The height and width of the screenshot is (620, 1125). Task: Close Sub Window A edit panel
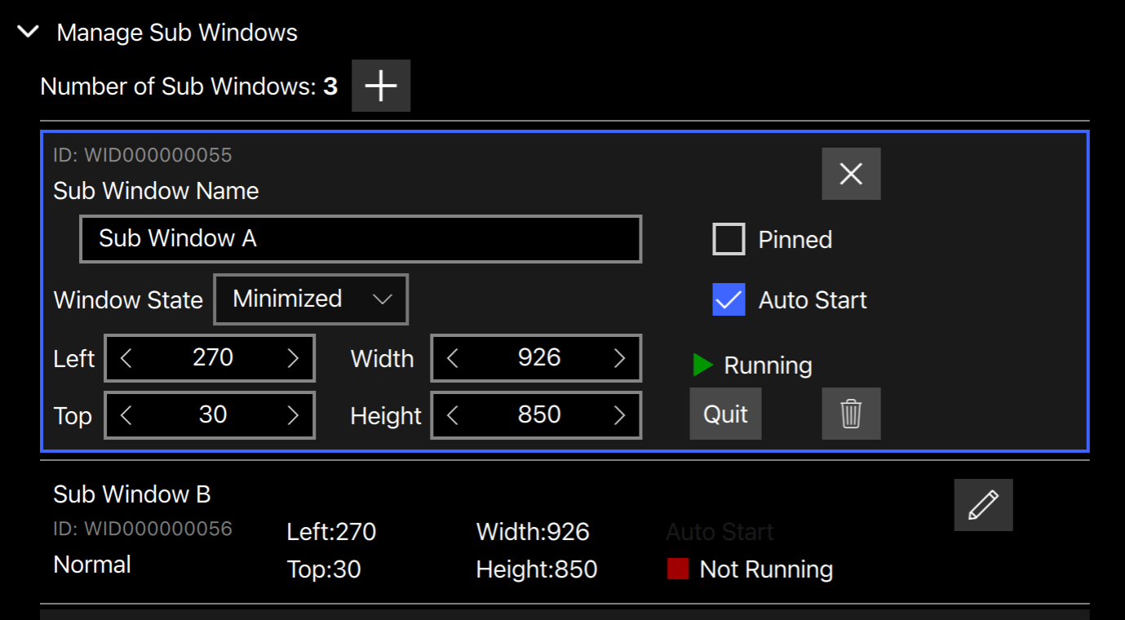pos(851,174)
